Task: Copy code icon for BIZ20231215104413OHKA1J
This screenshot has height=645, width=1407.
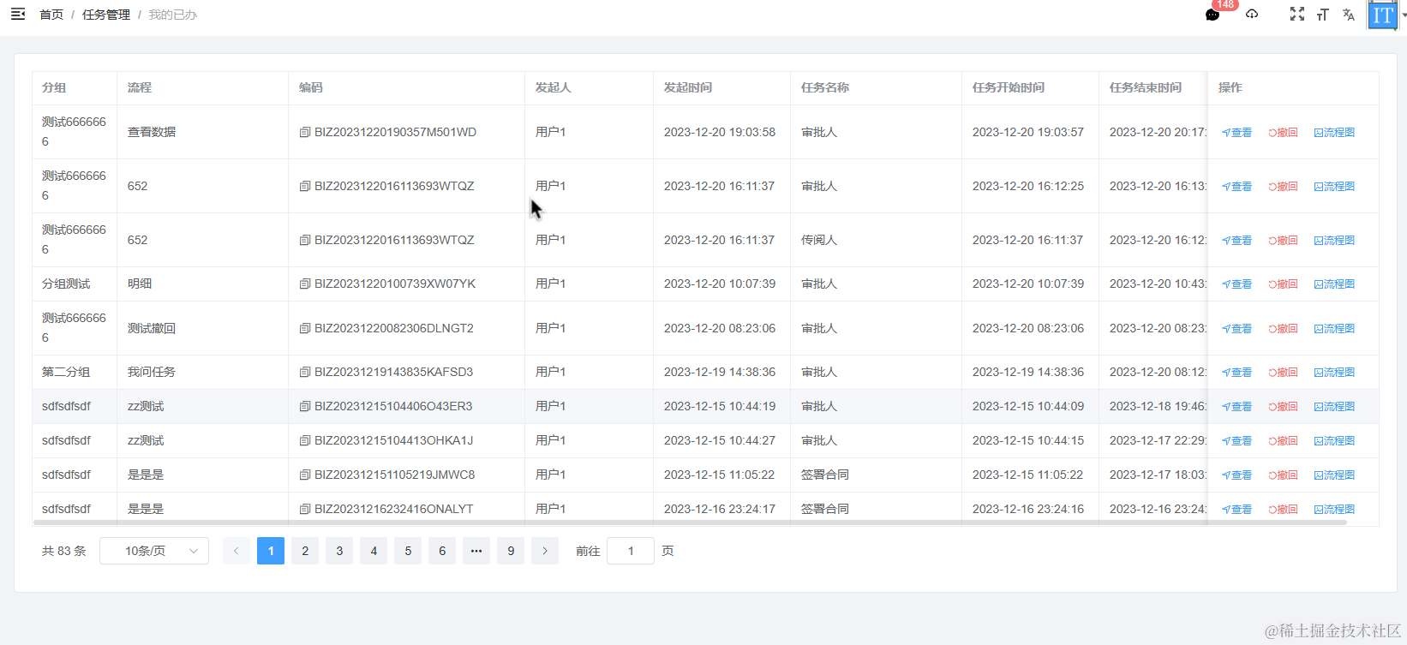Action: coord(305,440)
